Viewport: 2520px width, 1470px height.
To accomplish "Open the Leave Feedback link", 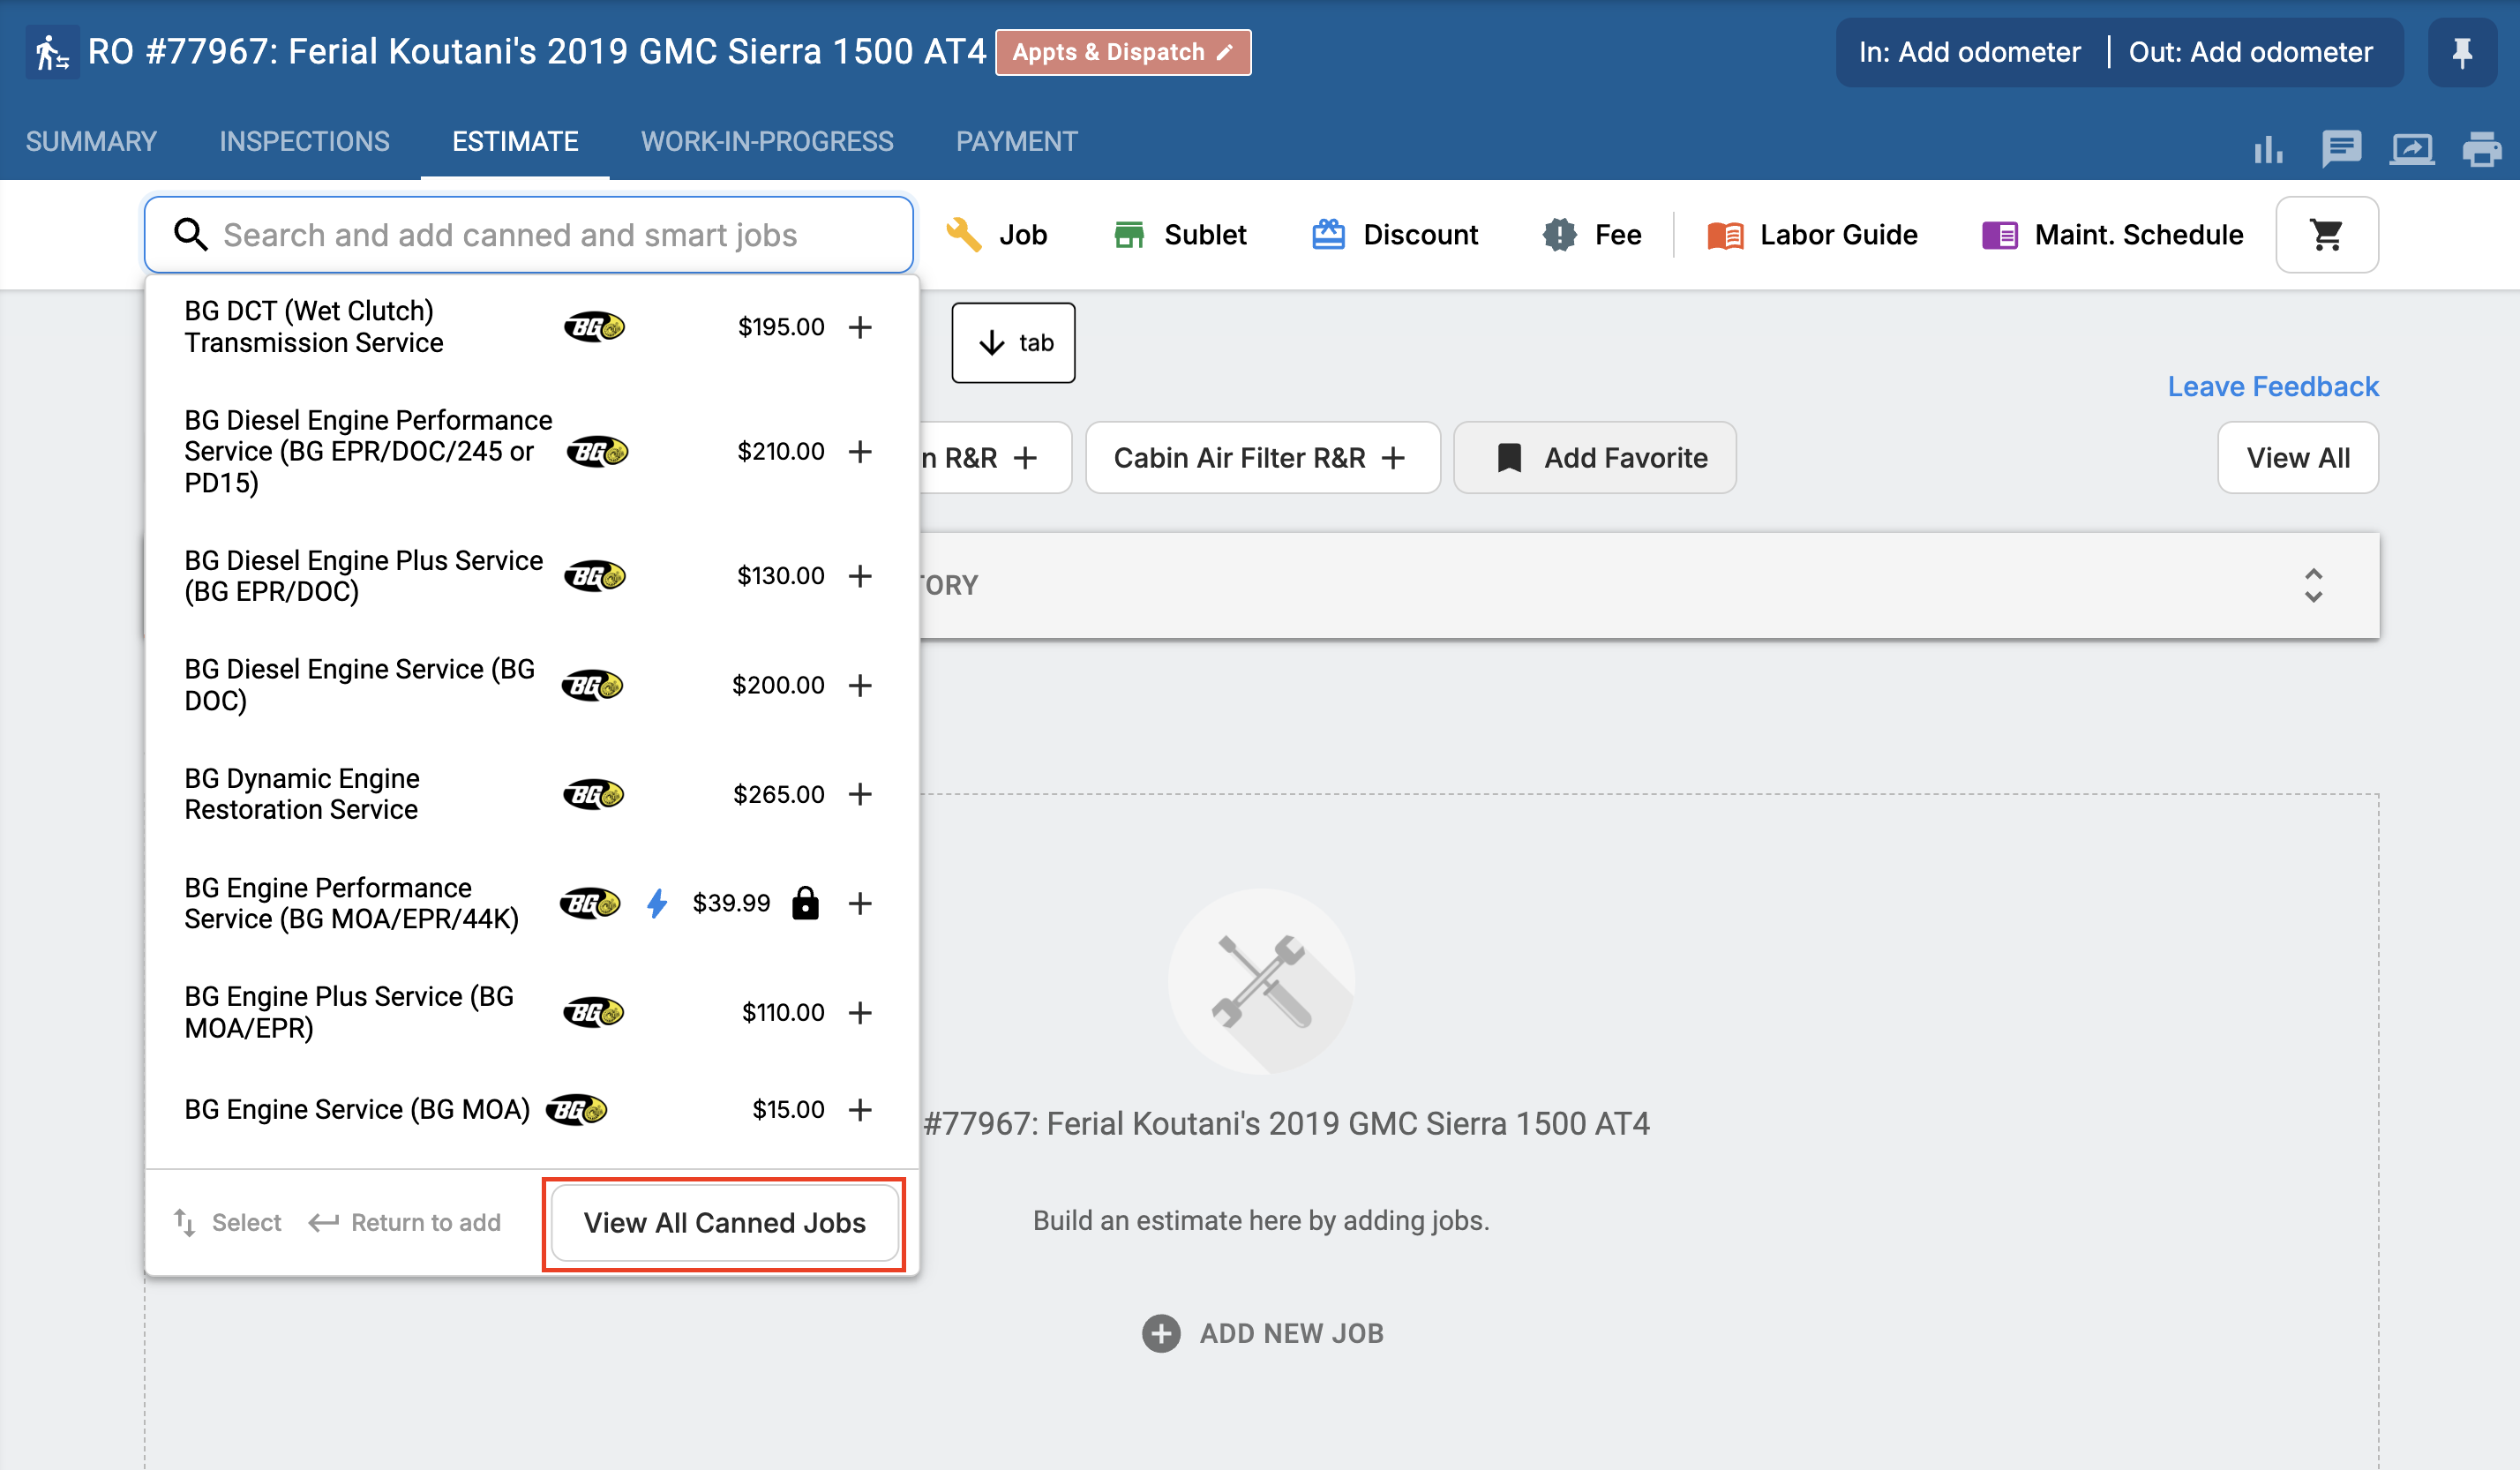I will (2273, 387).
